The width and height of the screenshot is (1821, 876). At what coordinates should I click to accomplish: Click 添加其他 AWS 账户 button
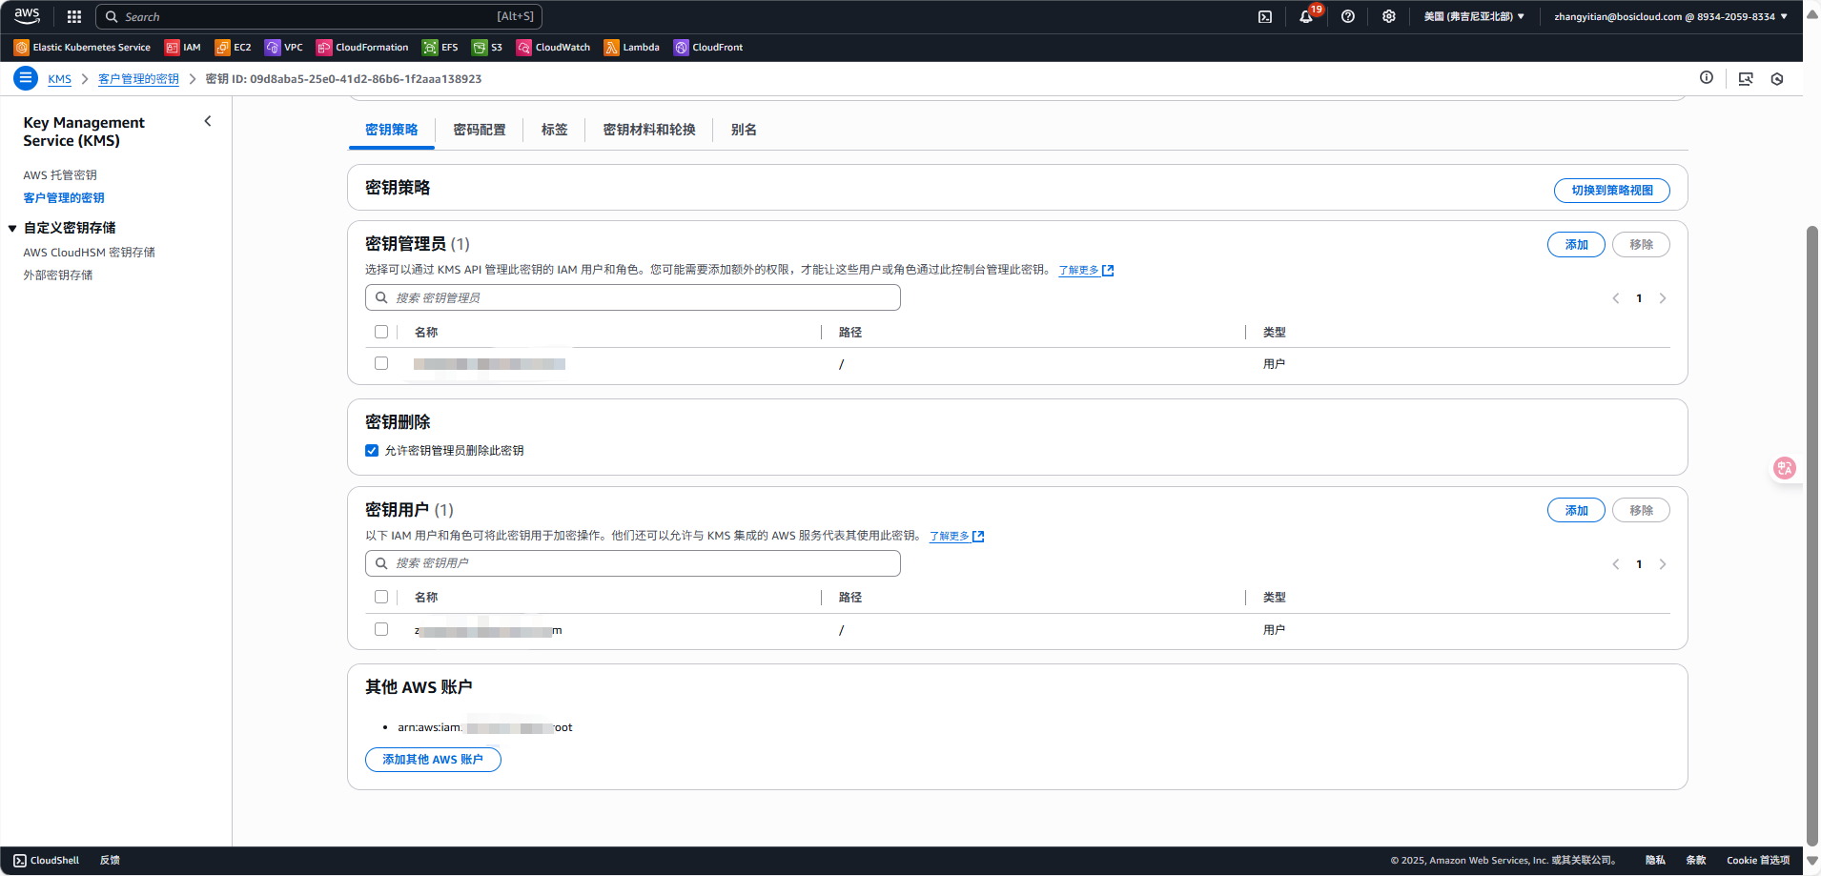click(x=433, y=760)
